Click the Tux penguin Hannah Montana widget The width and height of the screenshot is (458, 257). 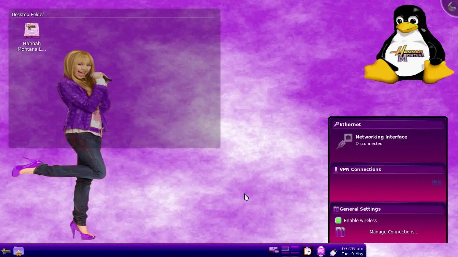(x=409, y=44)
